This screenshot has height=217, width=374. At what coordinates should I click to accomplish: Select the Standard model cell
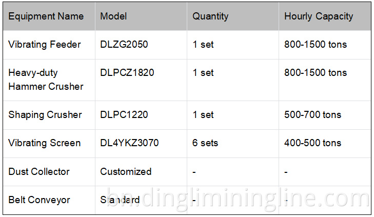click(x=120, y=200)
